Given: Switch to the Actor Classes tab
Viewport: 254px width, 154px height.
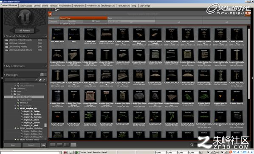Looking at the screenshot, I should [25, 6].
